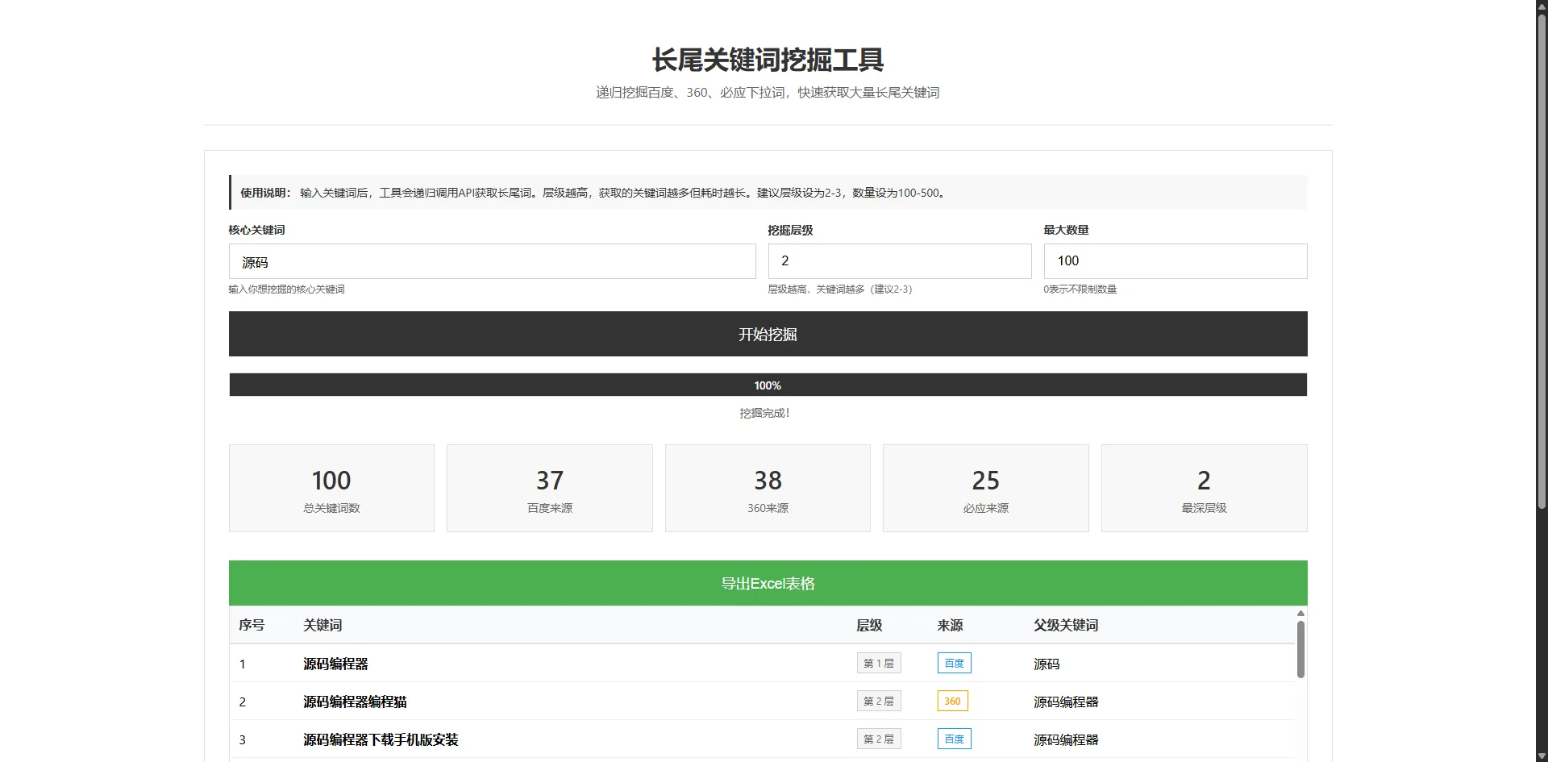This screenshot has height=762, width=1548.
Task: Click the 360 source badge in row 2
Action: pos(952,701)
